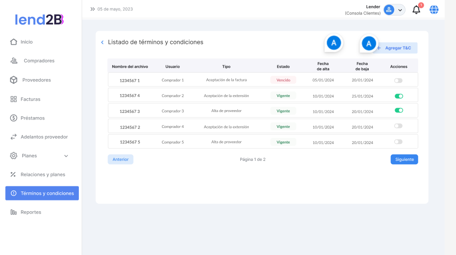Viewport: 456px width, 255px height.
Task: Enable the toggle for file 1234567 1
Action: 398,80
